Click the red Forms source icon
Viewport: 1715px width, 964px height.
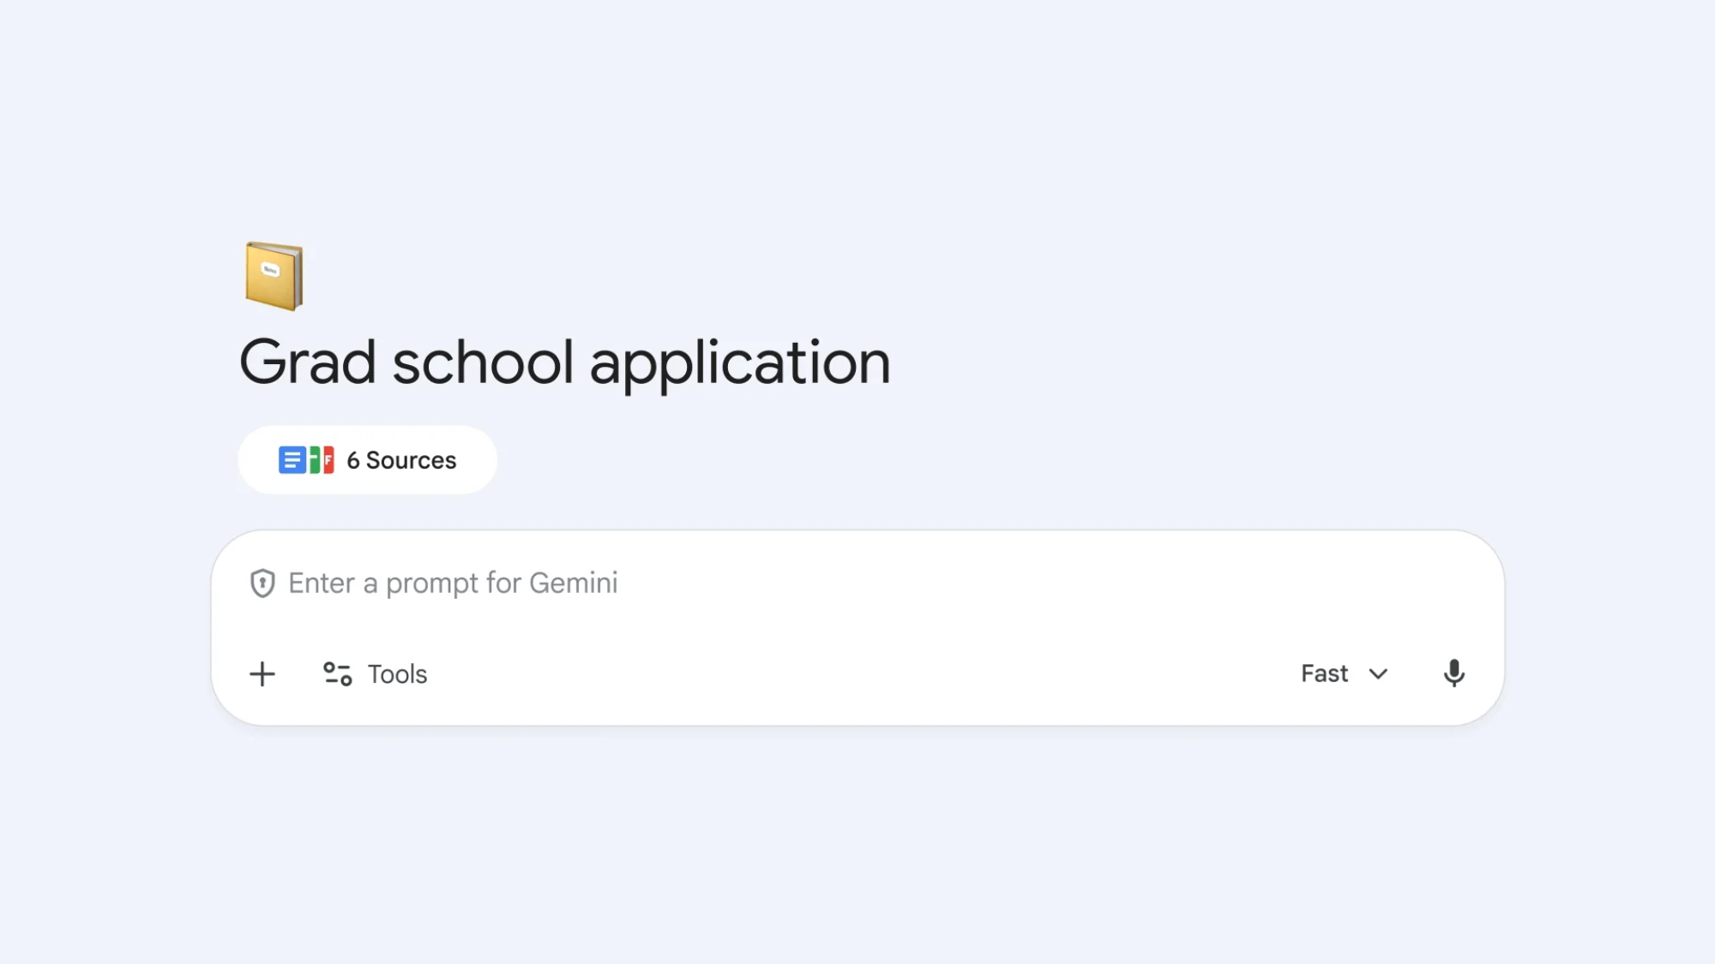point(328,460)
